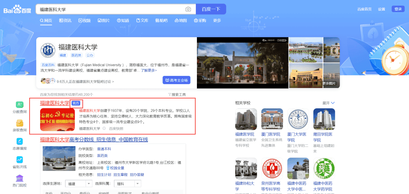
Task: Open the 贴吧 tab
Action: 161,20
